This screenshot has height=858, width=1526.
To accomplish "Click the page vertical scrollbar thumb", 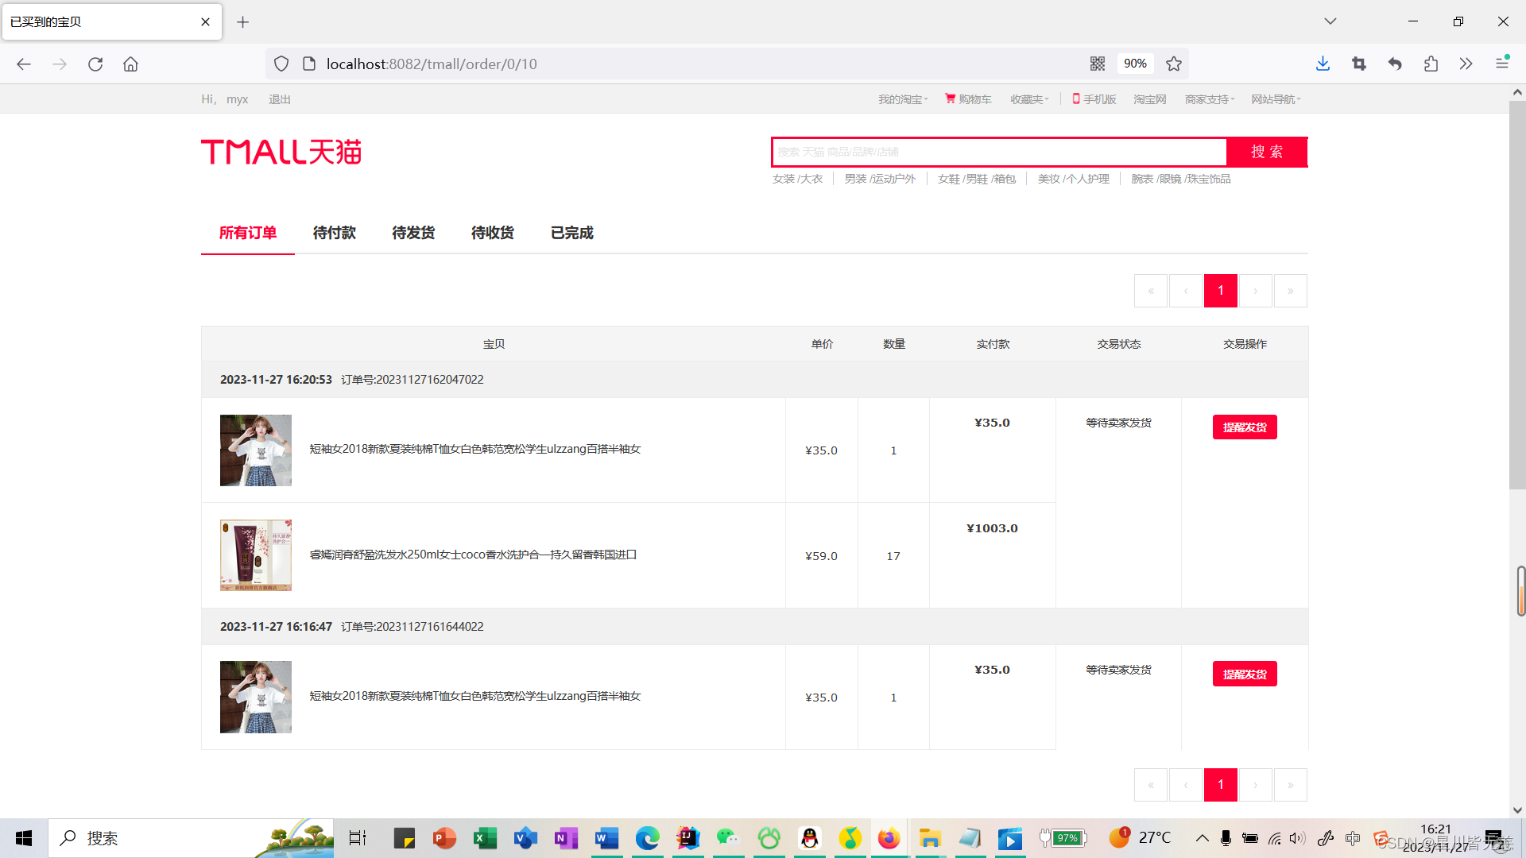I will (x=1517, y=294).
